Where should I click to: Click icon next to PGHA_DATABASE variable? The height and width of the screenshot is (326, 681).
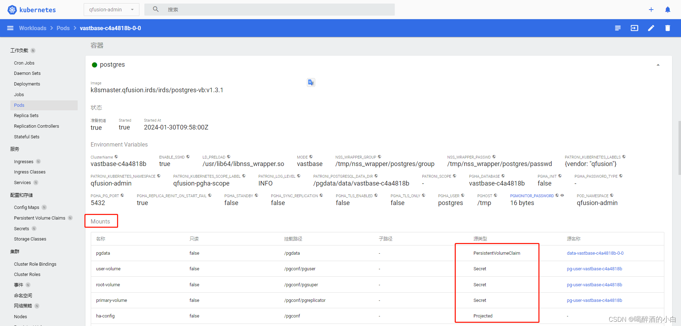tap(503, 176)
